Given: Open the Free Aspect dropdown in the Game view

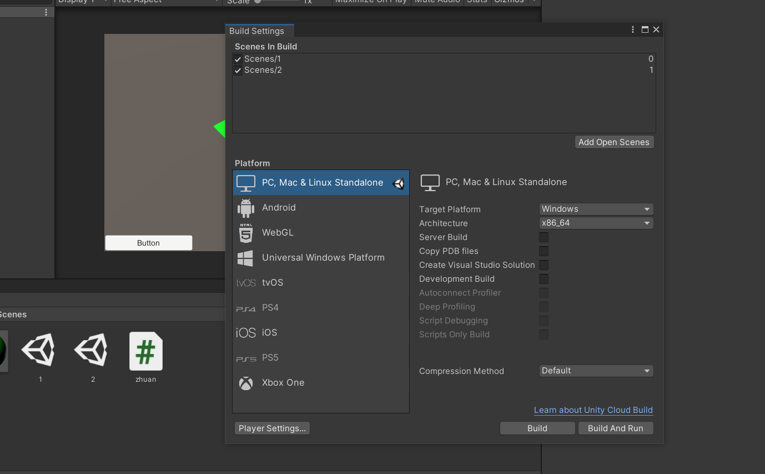Looking at the screenshot, I should pos(165,2).
